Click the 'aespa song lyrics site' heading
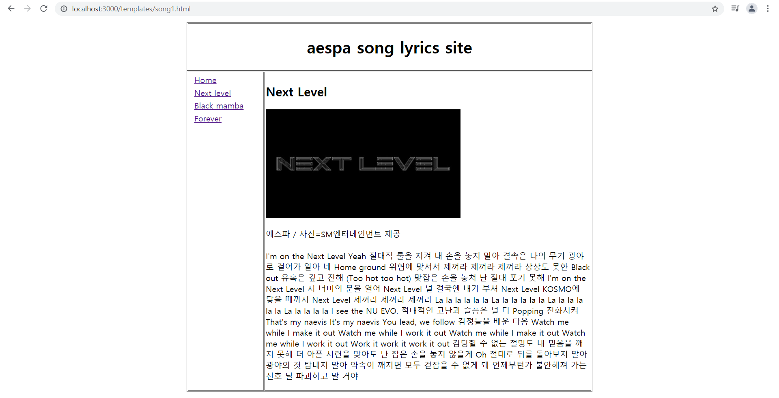 [x=389, y=48]
